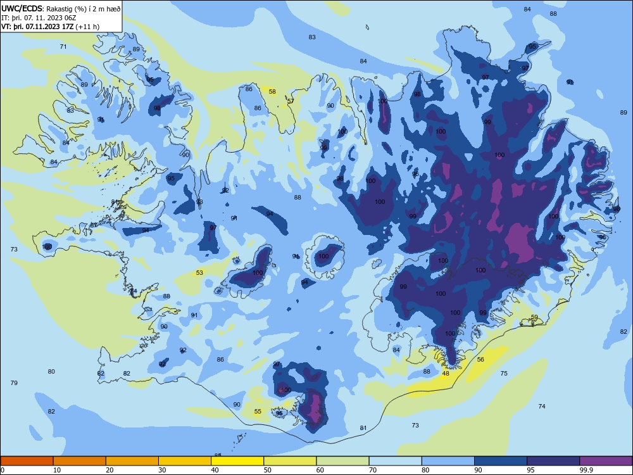Click the dark orange 0–10 legend swatch
Viewport: 633px width, 475px height.
tap(27, 461)
